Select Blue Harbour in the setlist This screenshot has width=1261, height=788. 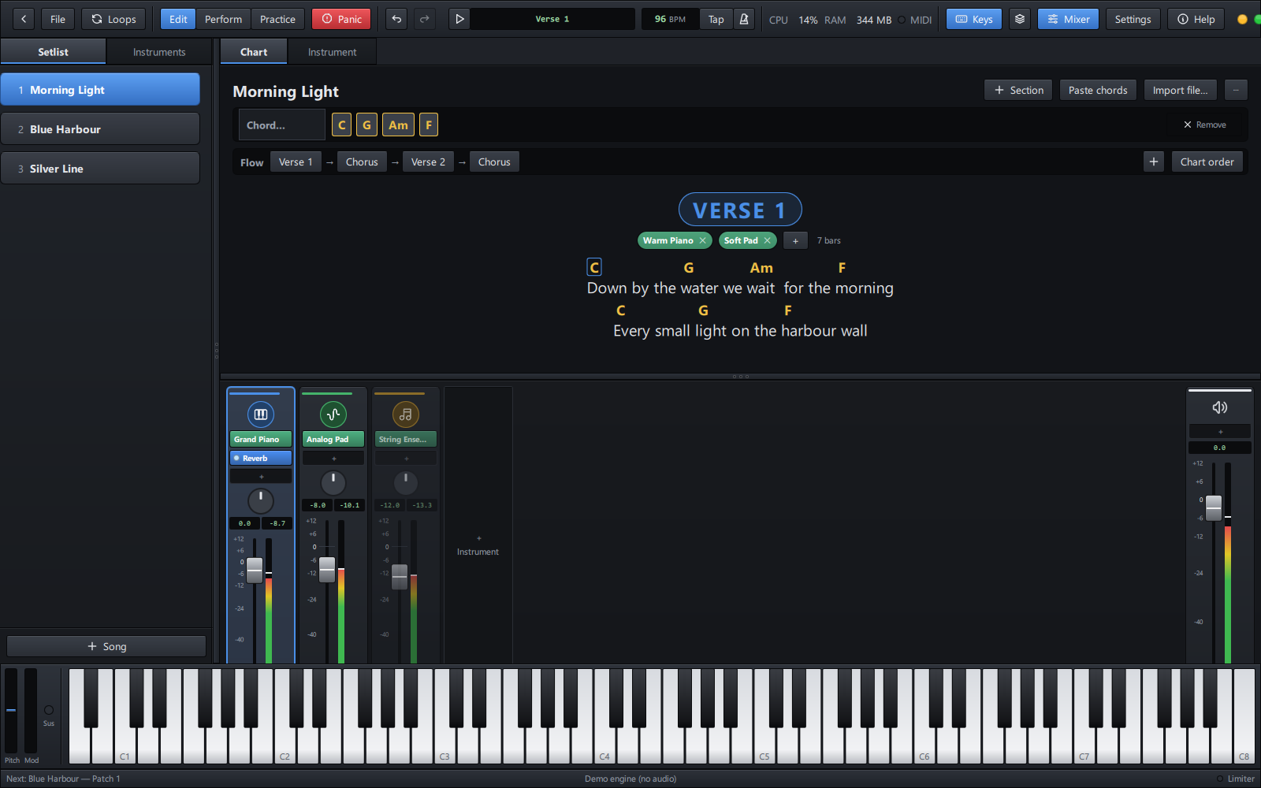(x=100, y=129)
